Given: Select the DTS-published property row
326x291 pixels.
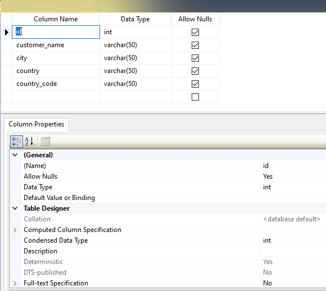Looking at the screenshot, I should 174,272.
